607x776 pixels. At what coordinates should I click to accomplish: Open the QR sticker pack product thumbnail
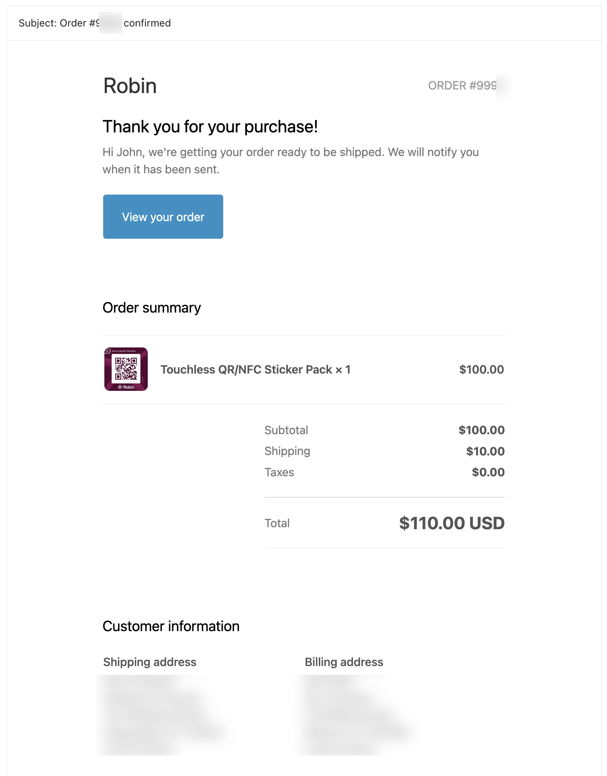tap(126, 369)
